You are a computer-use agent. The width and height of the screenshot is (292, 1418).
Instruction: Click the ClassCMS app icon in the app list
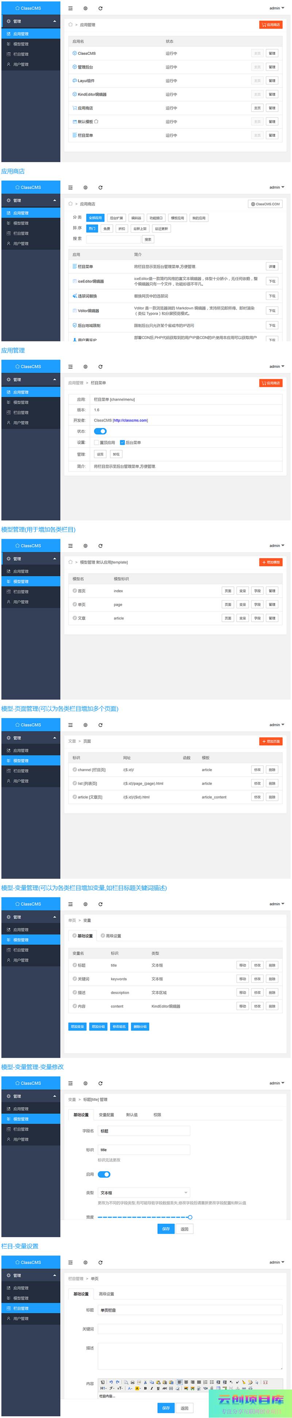(74, 53)
